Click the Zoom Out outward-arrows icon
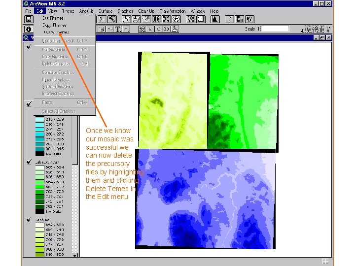 (x=166, y=19)
